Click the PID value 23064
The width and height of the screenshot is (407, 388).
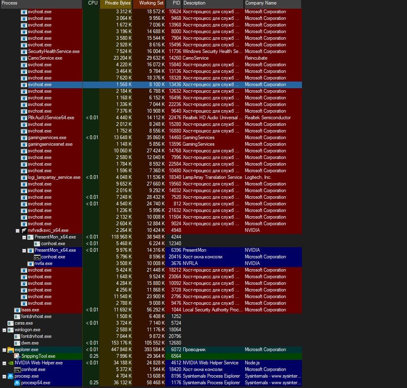click(175, 277)
